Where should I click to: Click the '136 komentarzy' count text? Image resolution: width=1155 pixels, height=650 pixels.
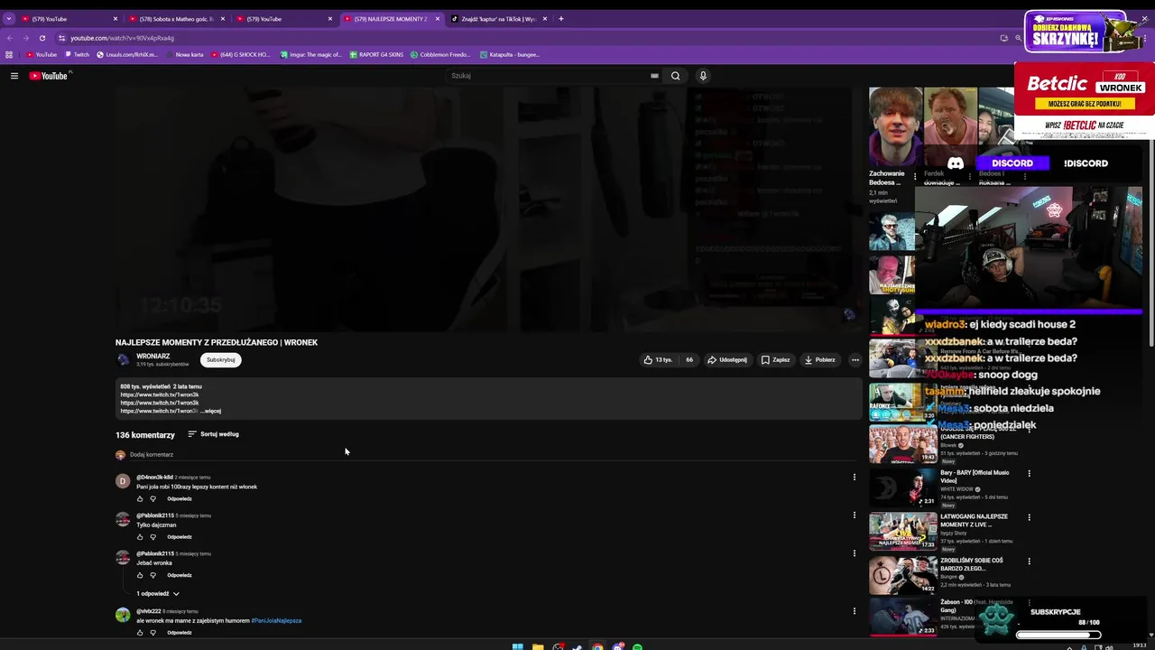(145, 435)
